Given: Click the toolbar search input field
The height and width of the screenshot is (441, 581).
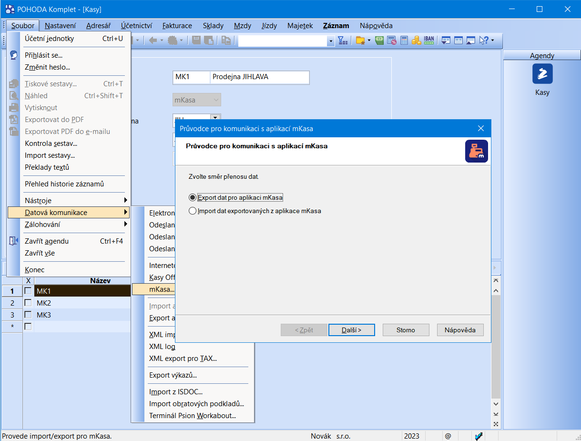Looking at the screenshot, I should tap(283, 41).
